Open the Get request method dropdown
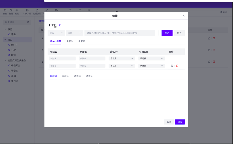 pos(75,33)
